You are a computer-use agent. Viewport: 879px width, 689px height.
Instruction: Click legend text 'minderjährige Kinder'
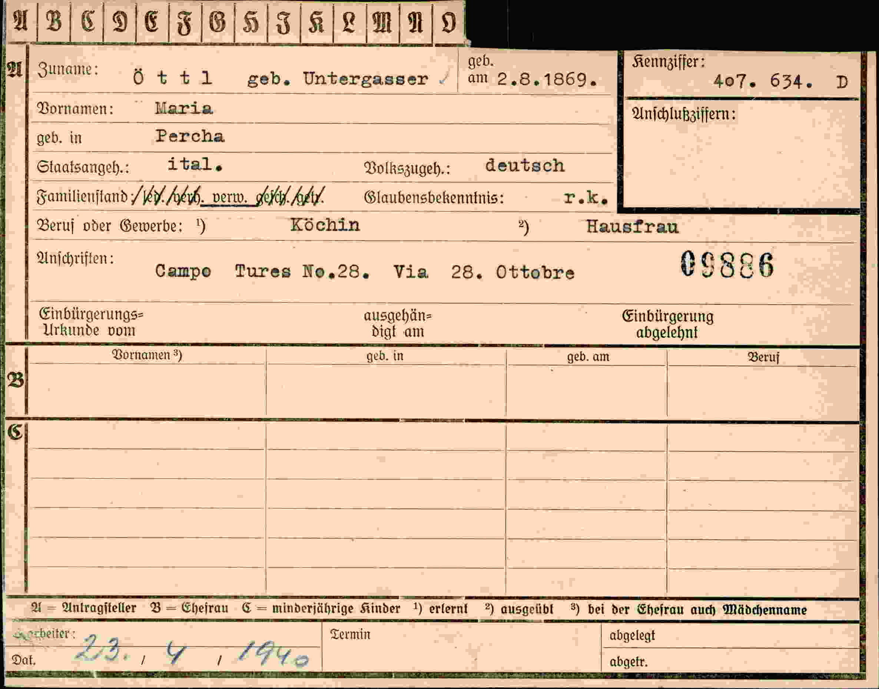coord(336,608)
